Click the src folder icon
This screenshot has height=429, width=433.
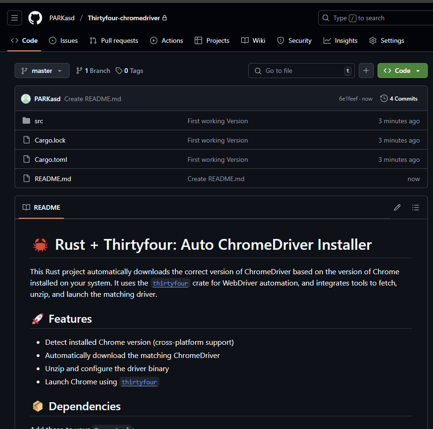[26, 121]
